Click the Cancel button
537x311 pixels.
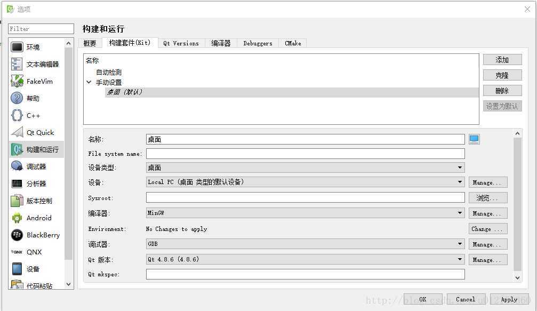click(x=466, y=299)
